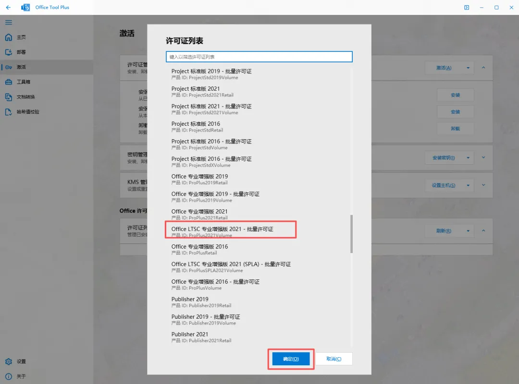Click the 刷新(R) button
The height and width of the screenshot is (384, 519).
coord(444,231)
